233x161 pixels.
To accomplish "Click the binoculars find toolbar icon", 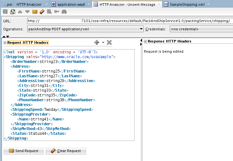I will [x=64, y=12].
